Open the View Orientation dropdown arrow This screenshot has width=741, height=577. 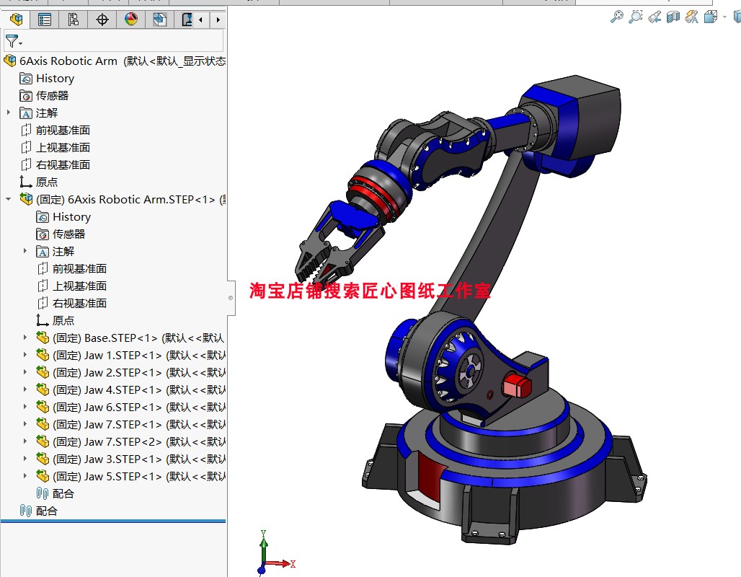click(x=724, y=17)
